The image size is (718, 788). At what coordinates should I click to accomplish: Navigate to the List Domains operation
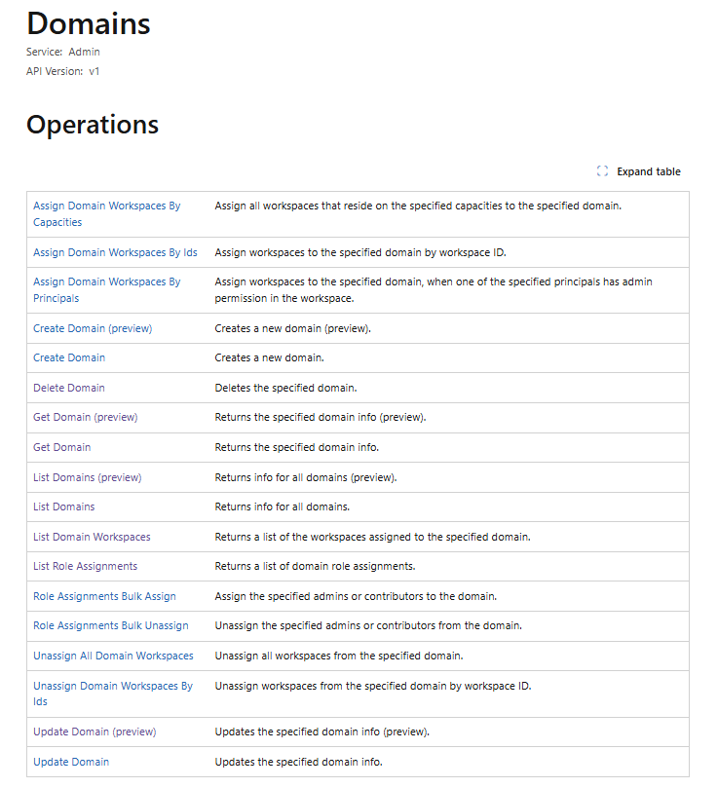point(64,507)
